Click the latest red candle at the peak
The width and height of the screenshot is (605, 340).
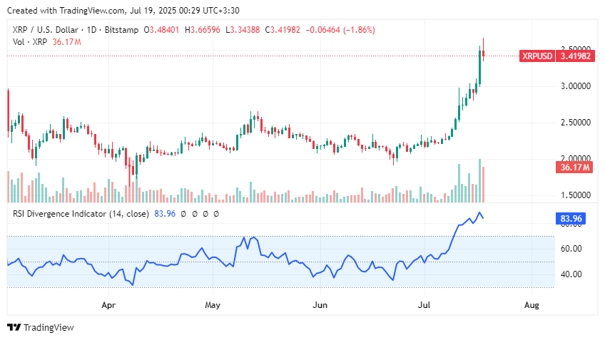(484, 53)
